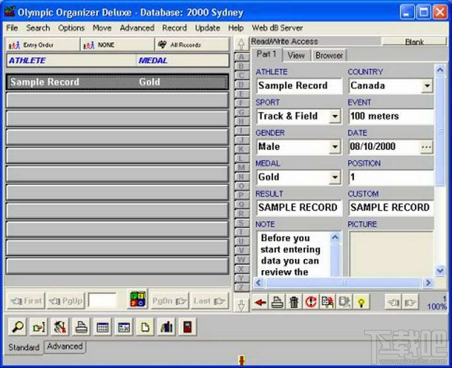Click the red left arrow icon
The width and height of the screenshot is (452, 368).
point(261,302)
